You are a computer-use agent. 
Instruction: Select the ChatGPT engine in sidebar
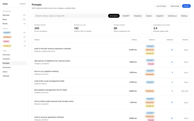(7, 33)
